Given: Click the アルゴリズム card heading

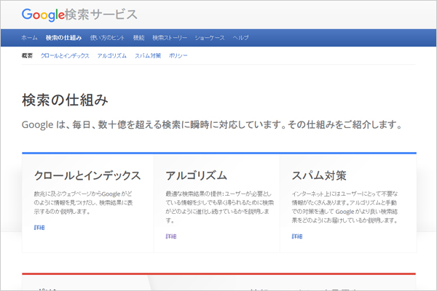Looking at the screenshot, I should point(196,176).
